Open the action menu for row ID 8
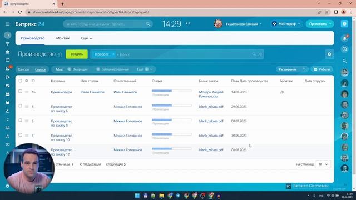The width and height of the screenshot is (356, 200). [x=27, y=107]
